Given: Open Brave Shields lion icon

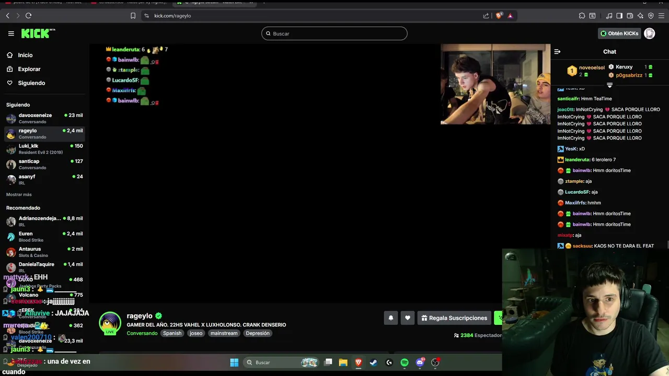Looking at the screenshot, I should (x=499, y=16).
